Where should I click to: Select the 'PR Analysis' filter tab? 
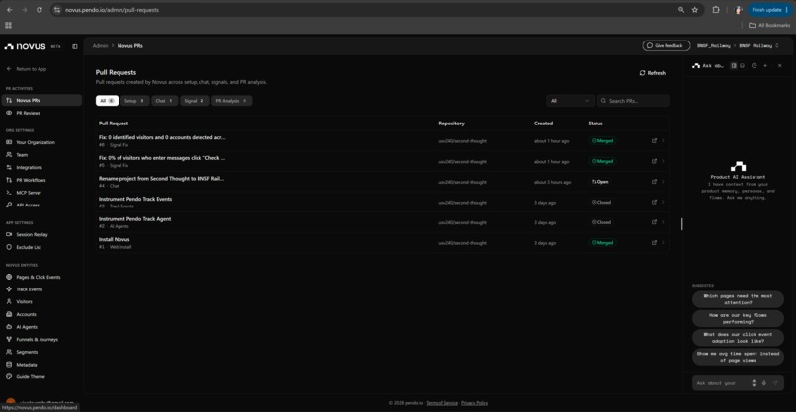pos(231,101)
